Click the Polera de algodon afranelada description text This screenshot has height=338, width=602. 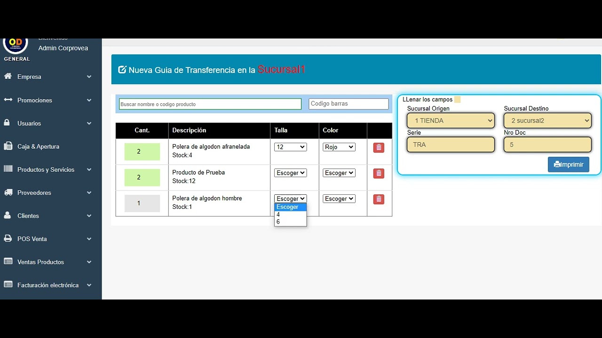pyautogui.click(x=211, y=146)
